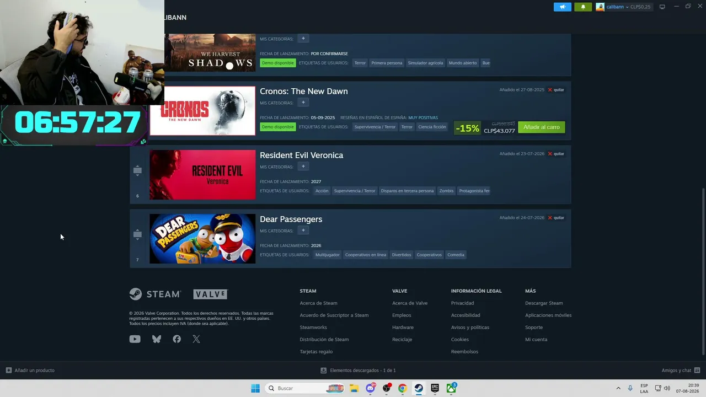Screen dimensions: 706x397
Task: Switch to Big Picture mode monitor icon
Action: pos(662,7)
